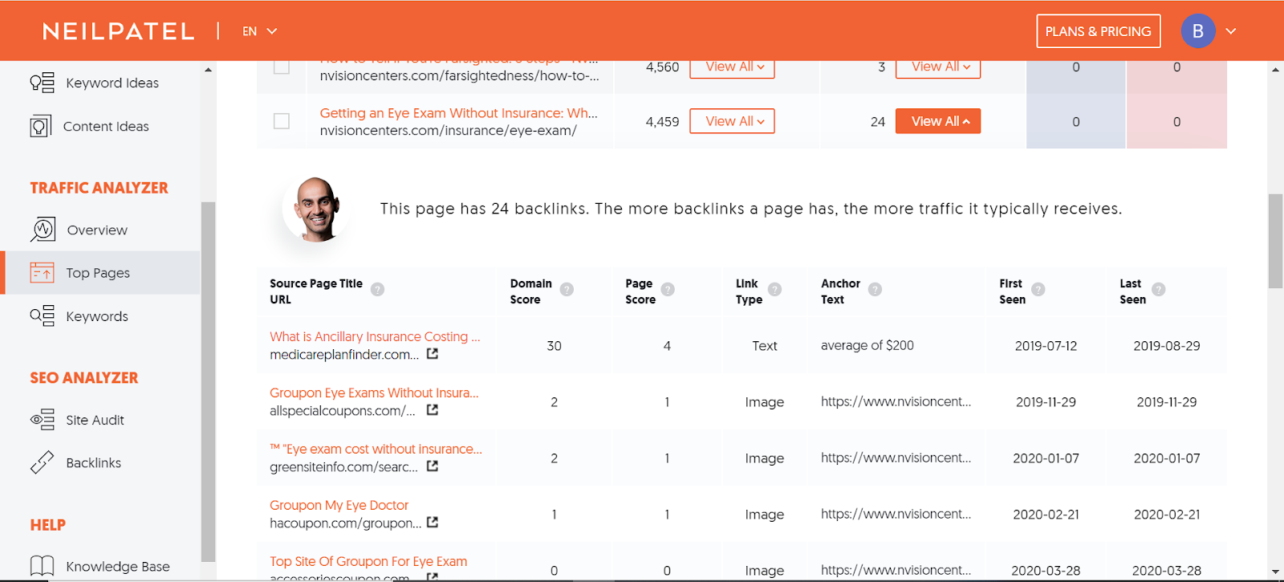
Task: Open allspecialcoupons.com external link icon
Action: point(433,410)
